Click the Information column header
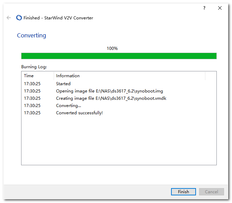This screenshot has height=203, width=232. [x=130, y=76]
